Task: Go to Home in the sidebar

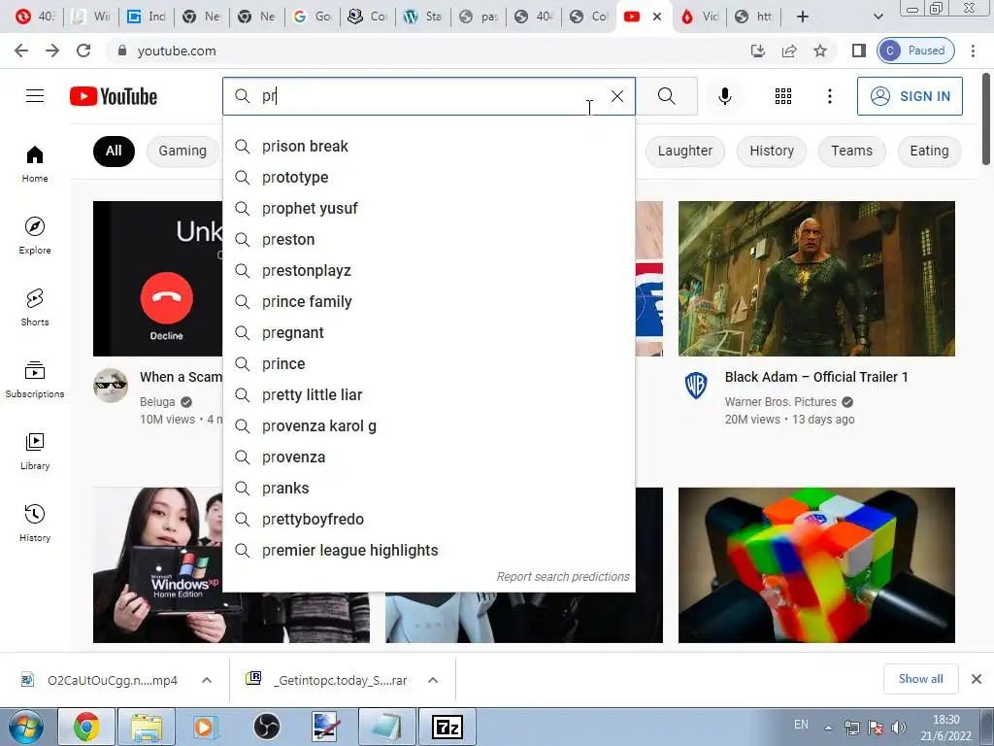Action: pyautogui.click(x=35, y=163)
